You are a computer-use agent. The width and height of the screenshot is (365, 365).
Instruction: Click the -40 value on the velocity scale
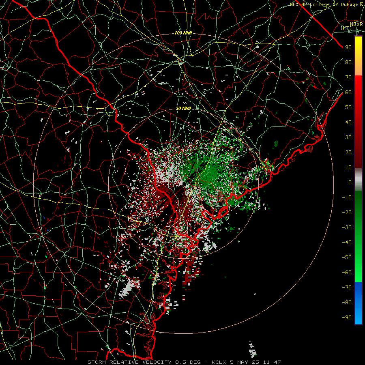pos(347,243)
